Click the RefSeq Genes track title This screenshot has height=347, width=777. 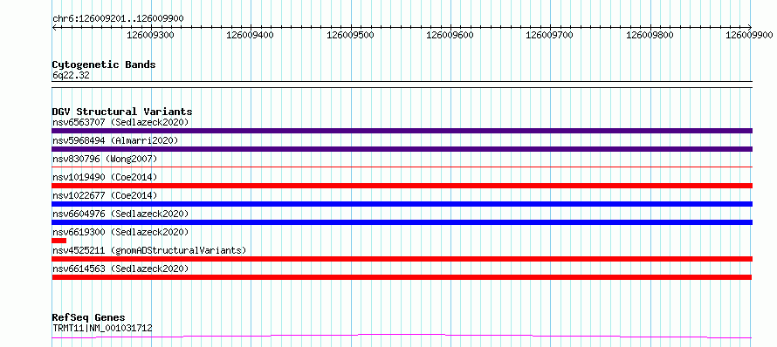89,318
